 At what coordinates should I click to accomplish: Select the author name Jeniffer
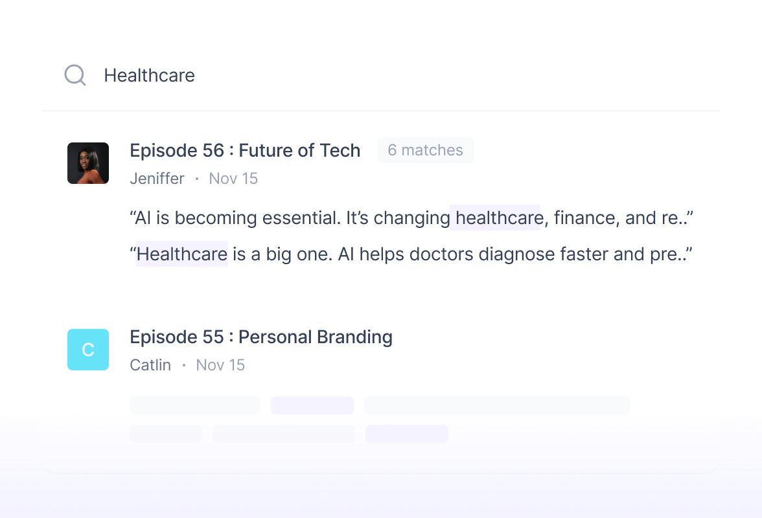157,179
